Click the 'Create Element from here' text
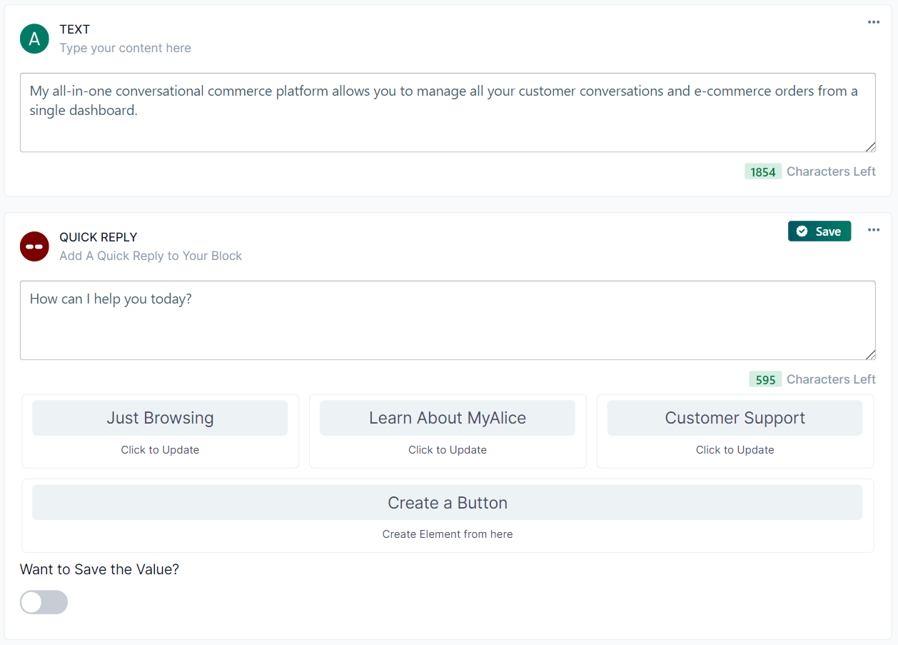This screenshot has height=645, width=898. pos(447,534)
